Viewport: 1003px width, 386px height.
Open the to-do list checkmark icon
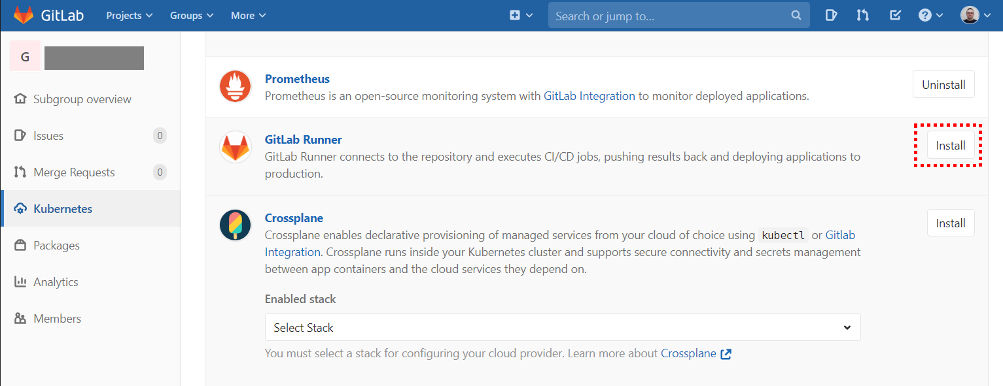point(896,15)
